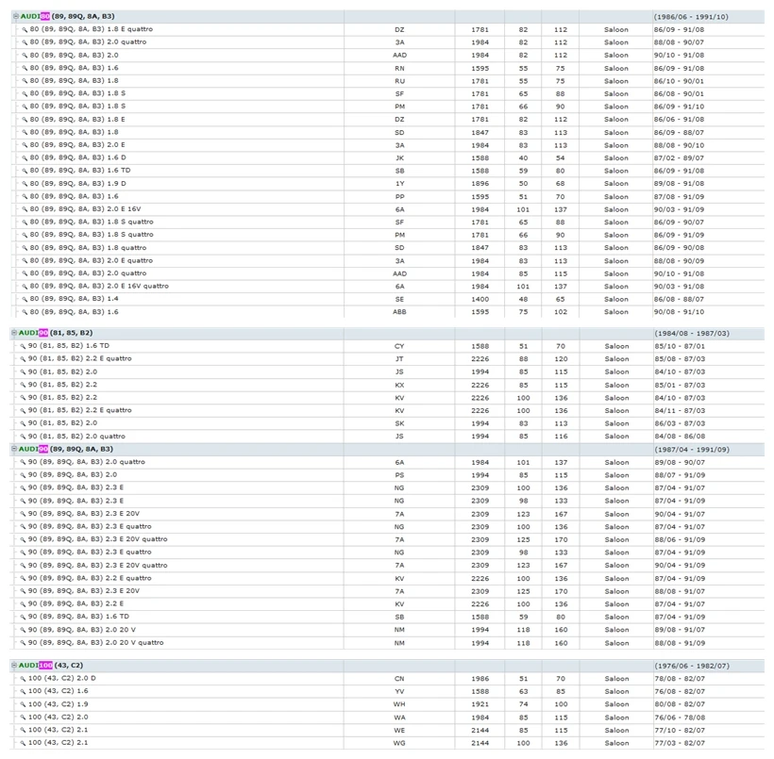Click magnifier icon for 80 2.0 E 16V quattro
The image size is (774, 759).
click(25, 286)
